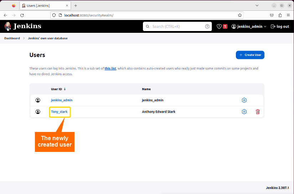294x194 pixels.
Task: Close the Users [Jenkins] tab
Action: click(67, 6)
